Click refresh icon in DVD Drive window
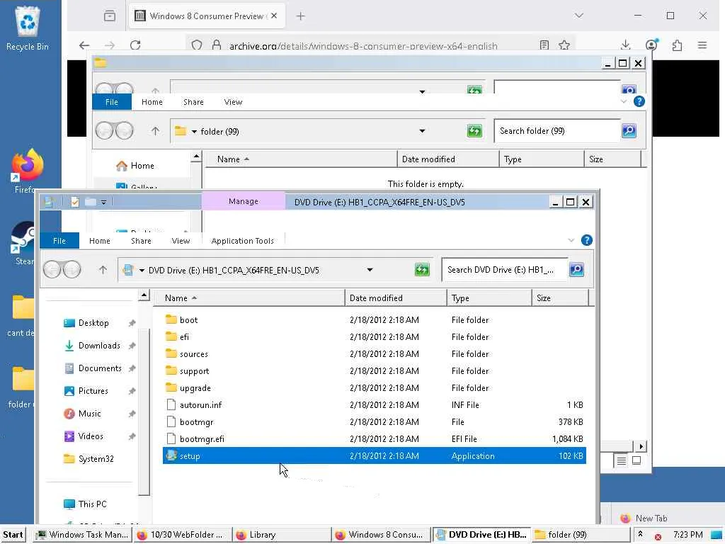 tap(422, 270)
